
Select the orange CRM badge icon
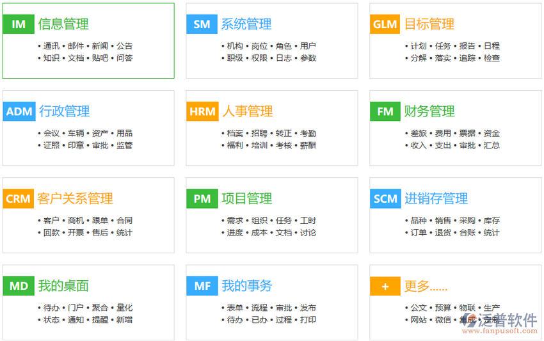[x=19, y=199]
